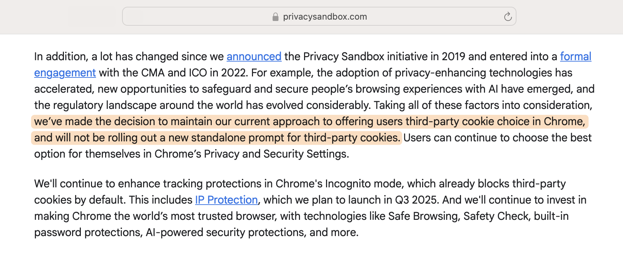The image size is (623, 255).
Task: Click the words 'Incognito mode'
Action: pyautogui.click(x=364, y=184)
